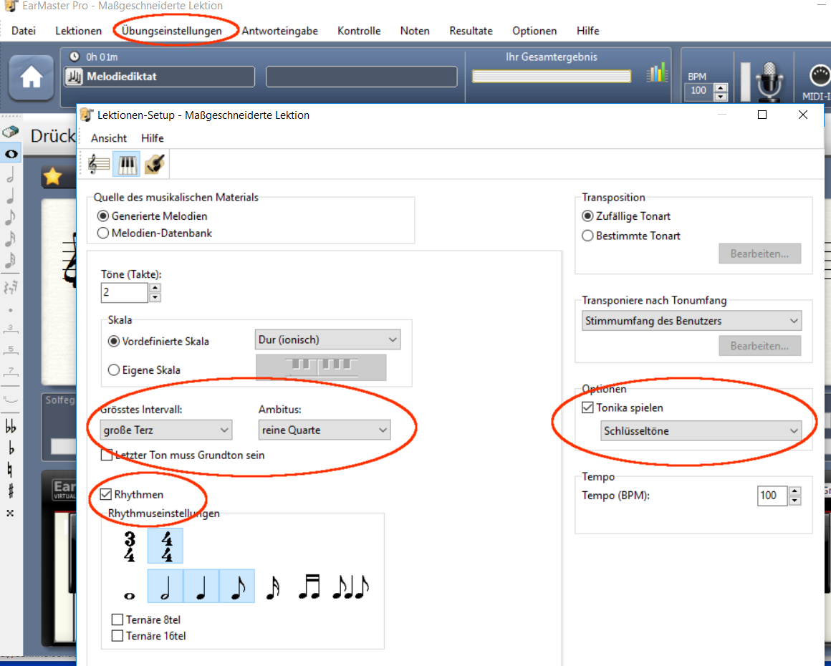The width and height of the screenshot is (831, 666).
Task: Switch to staff notation view in Lektionen-Setup
Action: pyautogui.click(x=99, y=164)
